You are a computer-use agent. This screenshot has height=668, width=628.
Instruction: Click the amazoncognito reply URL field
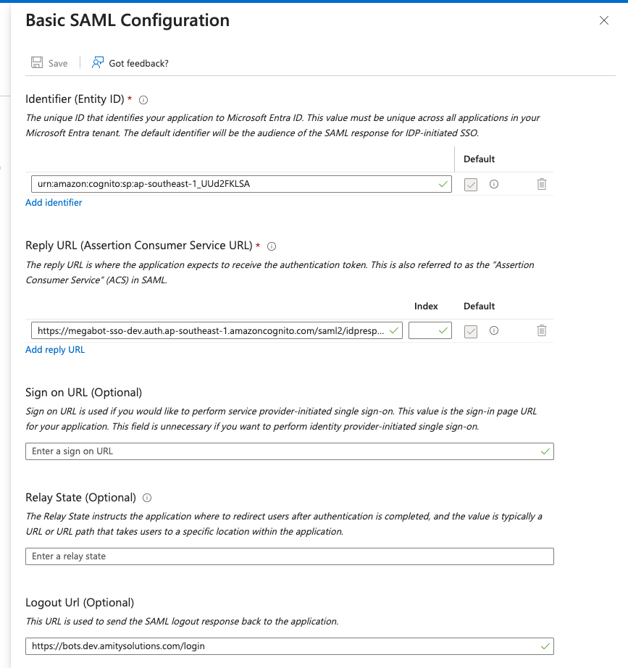[x=210, y=330]
